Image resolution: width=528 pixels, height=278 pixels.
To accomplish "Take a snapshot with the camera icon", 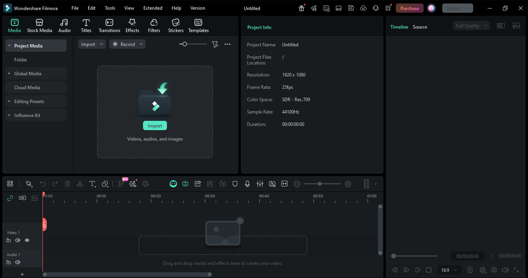I will point(494,270).
